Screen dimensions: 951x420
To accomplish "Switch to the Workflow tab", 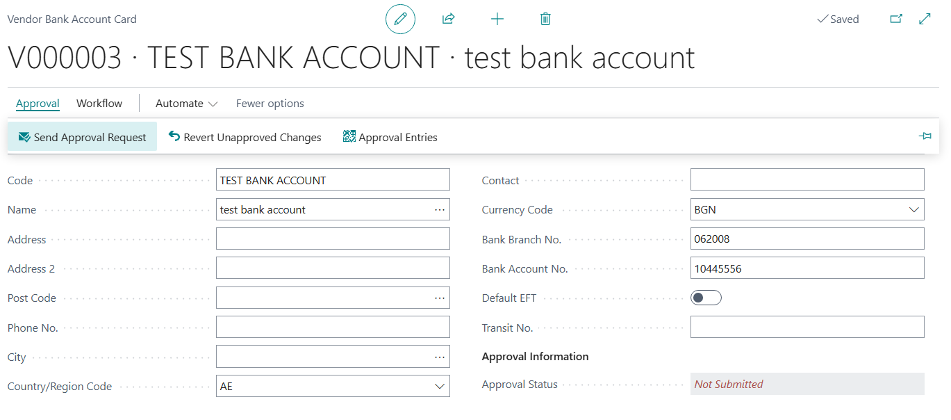I will click(x=99, y=104).
